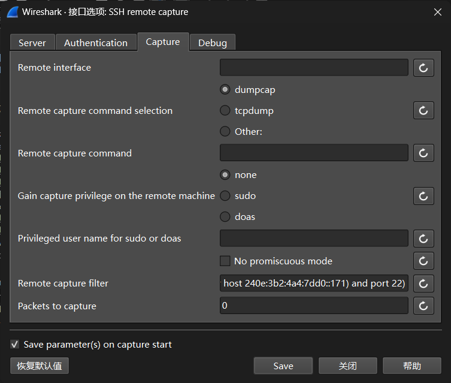The image size is (451, 383).
Task: Reset Gain capture privilege option
Action: [423, 195]
